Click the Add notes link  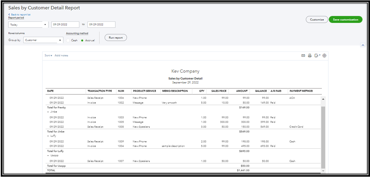(61, 56)
